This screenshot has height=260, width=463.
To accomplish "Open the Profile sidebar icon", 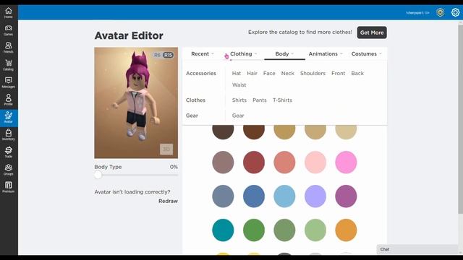I will click(9, 100).
